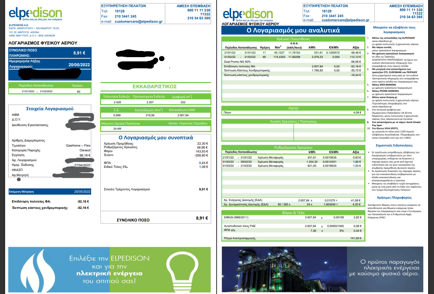434x294 pixels.
Task: Click the 'GasHome – Flex' tariff value
Action: 78,145
